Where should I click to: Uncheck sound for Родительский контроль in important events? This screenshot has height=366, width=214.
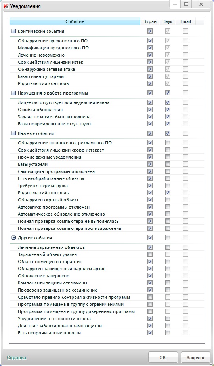coord(168,193)
